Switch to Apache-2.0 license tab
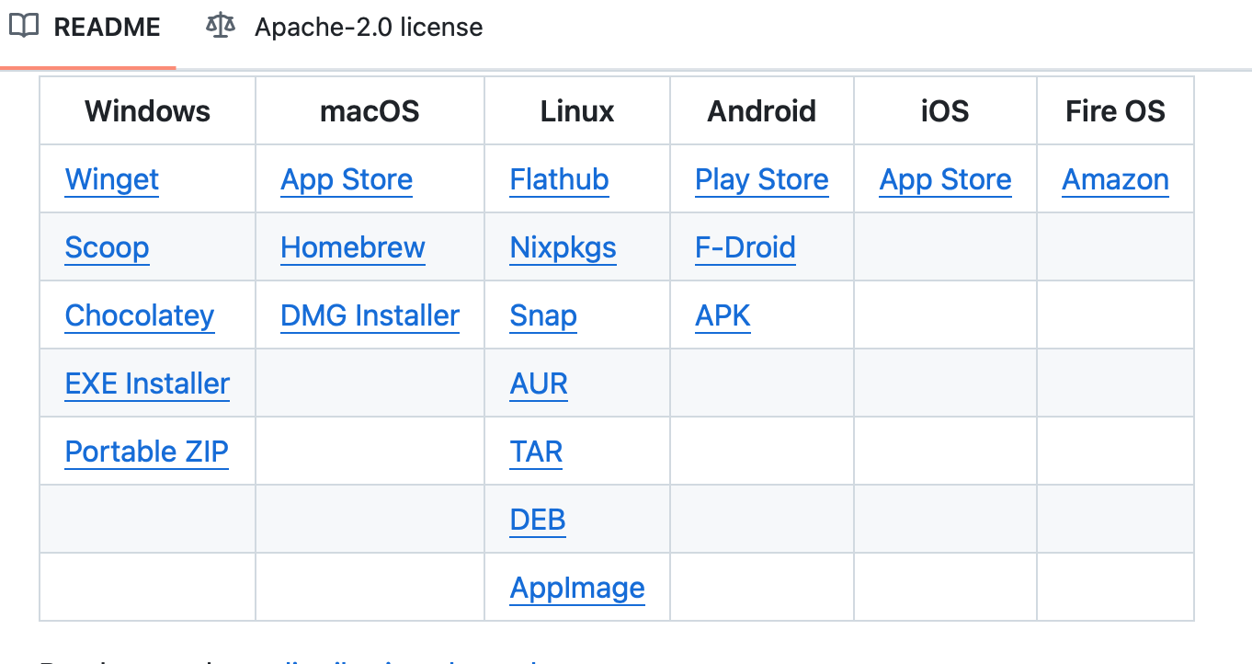 coord(368,28)
